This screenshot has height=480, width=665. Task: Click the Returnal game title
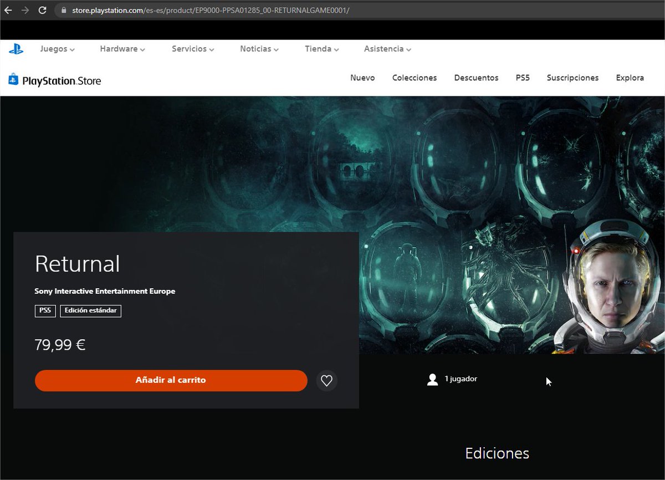coord(77,264)
